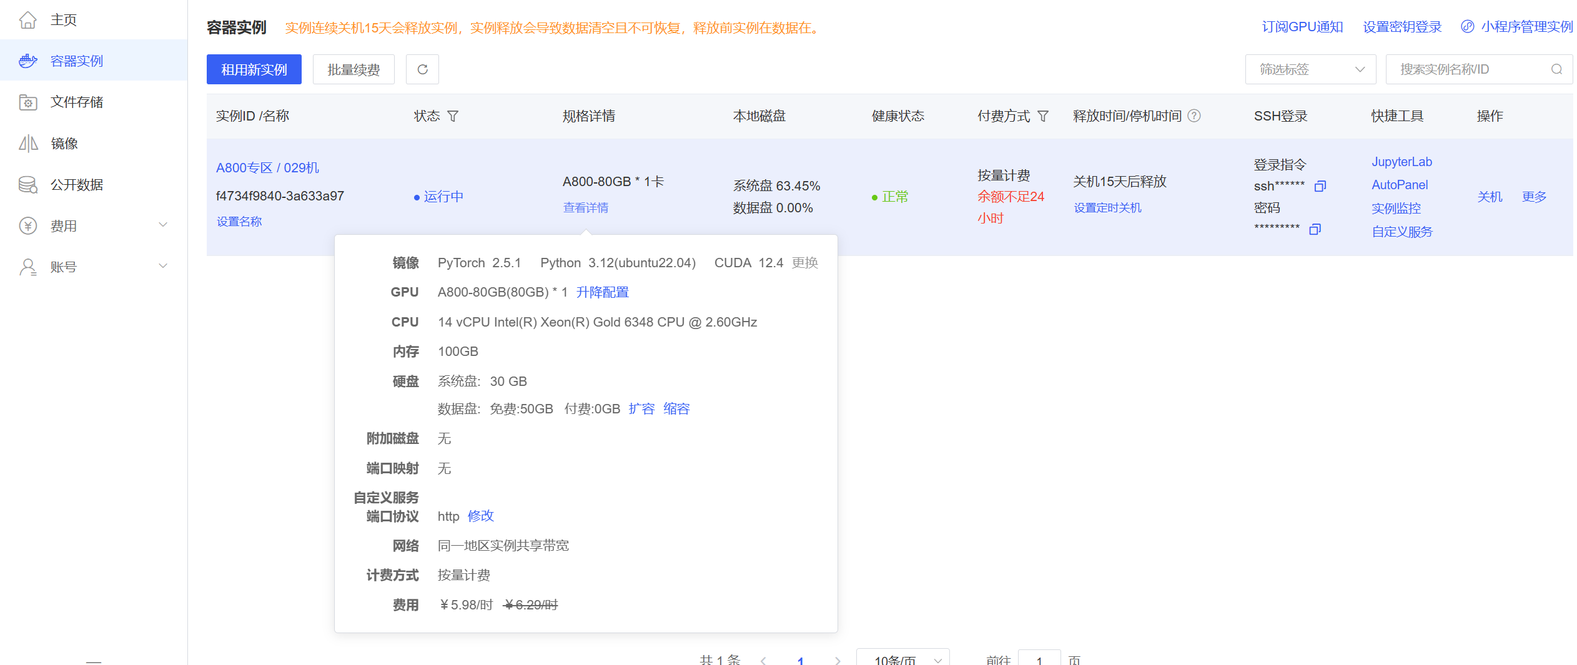Click the release time help icon
Image resolution: width=1577 pixels, height=665 pixels.
click(x=1194, y=116)
